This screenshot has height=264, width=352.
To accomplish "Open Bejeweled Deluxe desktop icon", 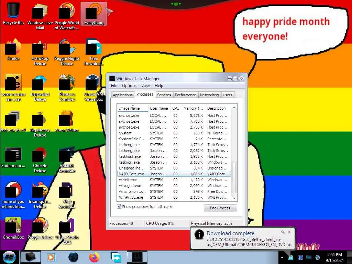I will (x=40, y=88).
